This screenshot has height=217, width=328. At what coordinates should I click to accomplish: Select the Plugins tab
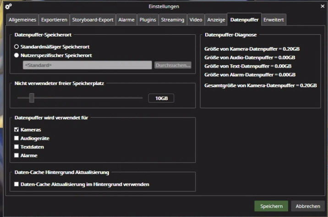(x=148, y=20)
